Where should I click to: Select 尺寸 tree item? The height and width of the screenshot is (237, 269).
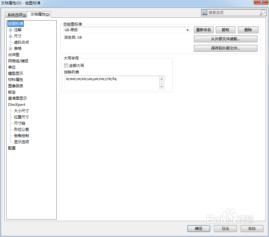coord(18,36)
